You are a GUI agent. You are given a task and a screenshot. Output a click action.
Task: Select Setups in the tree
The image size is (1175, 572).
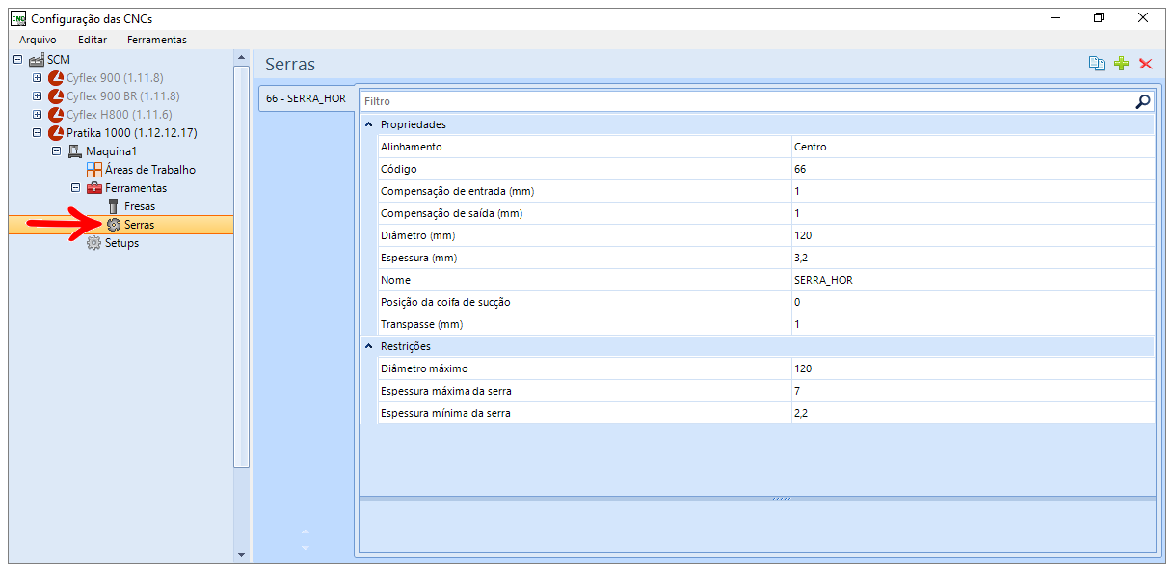coord(121,243)
